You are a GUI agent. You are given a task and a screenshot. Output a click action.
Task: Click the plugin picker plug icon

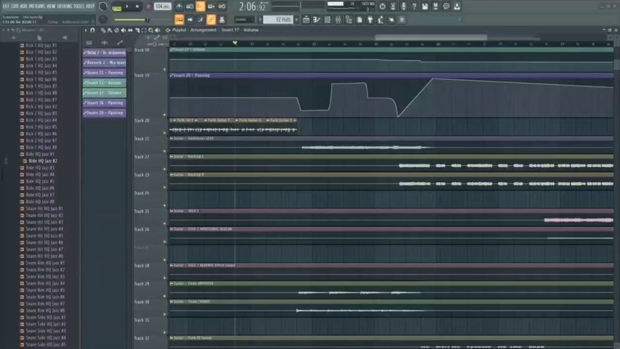[370, 20]
